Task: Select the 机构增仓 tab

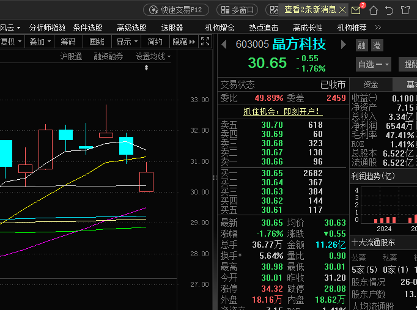Action: click(220, 28)
